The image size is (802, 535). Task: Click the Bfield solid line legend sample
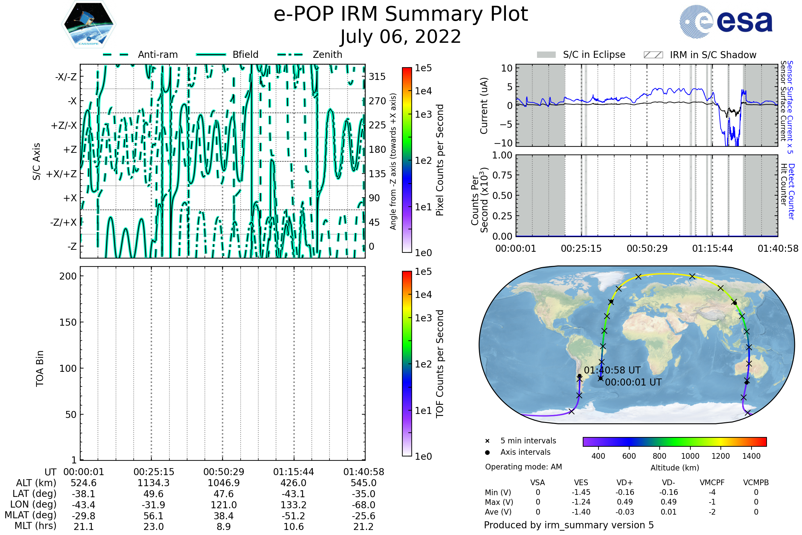click(x=211, y=55)
